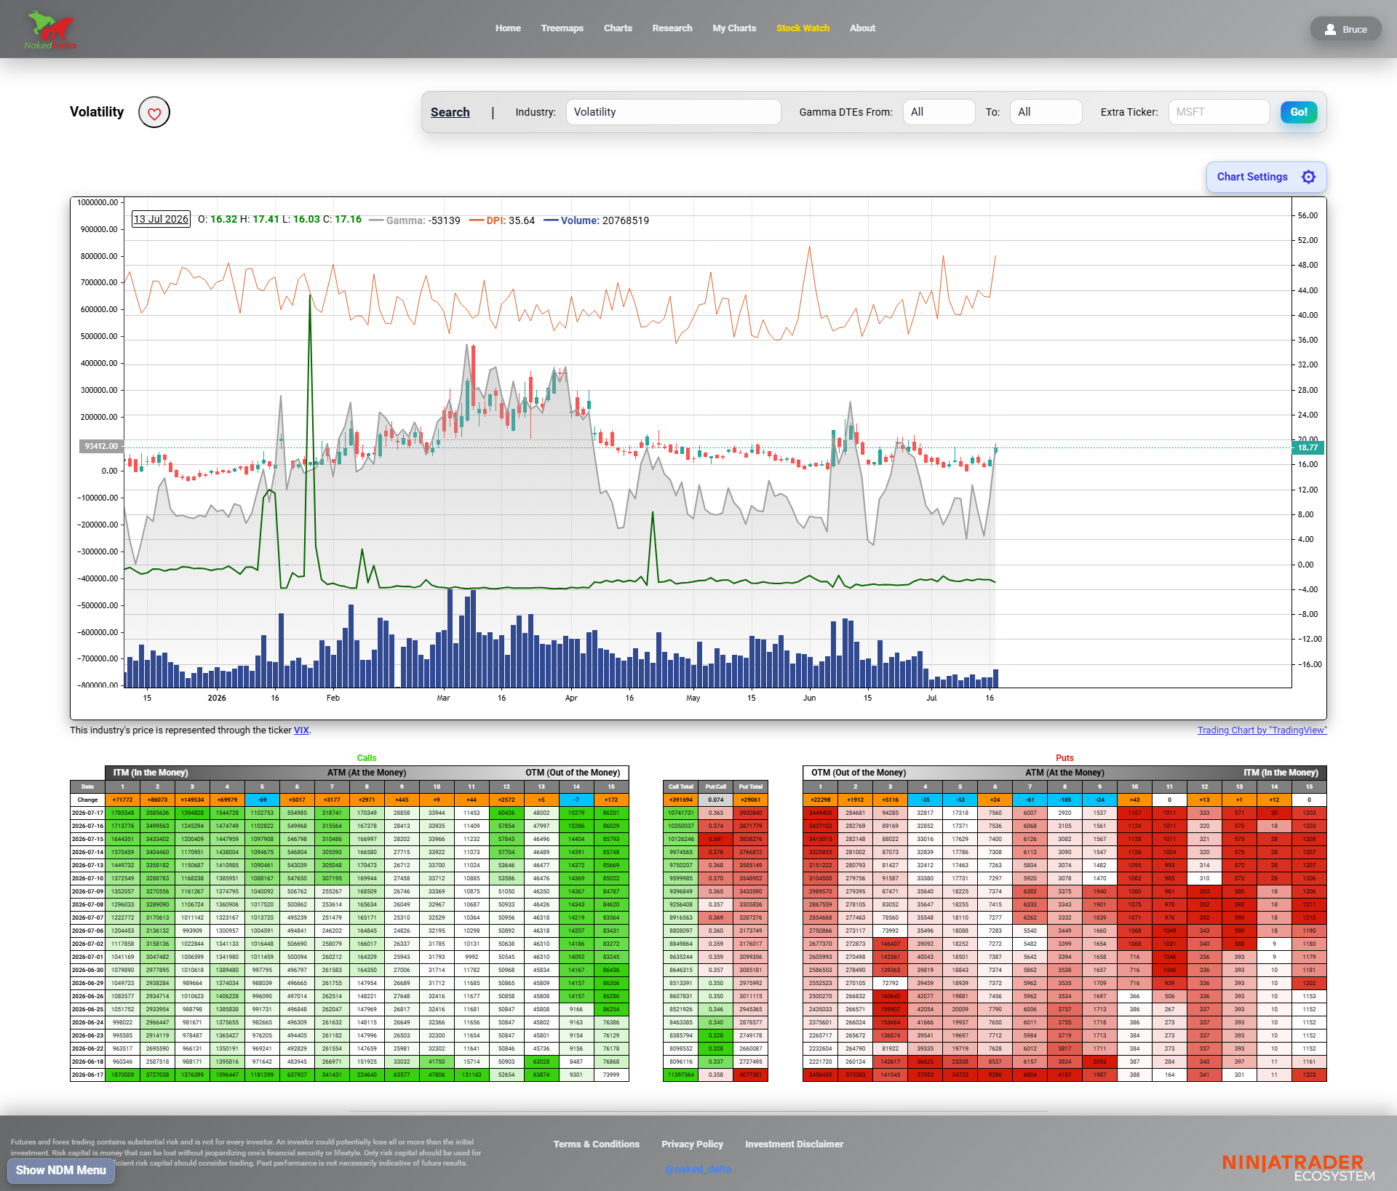The image size is (1397, 1191).
Task: Click the 18.77 right axis price marker
Action: 1308,447
